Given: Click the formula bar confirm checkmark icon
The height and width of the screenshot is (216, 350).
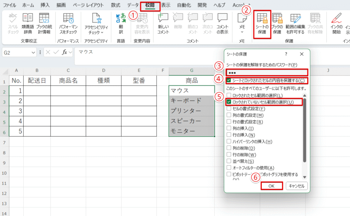Looking at the screenshot, I should (x=56, y=52).
